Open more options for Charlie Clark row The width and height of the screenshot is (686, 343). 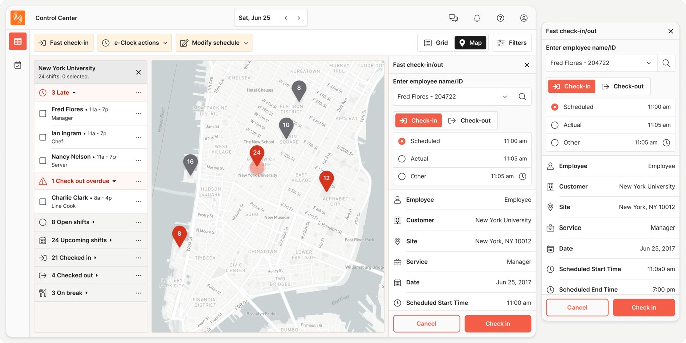click(x=138, y=202)
